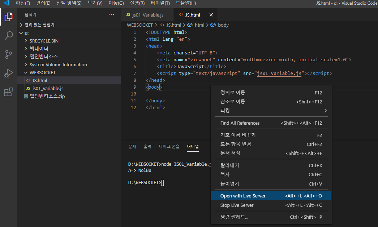Open the Source Control view icon
The image size is (378, 227).
[x=9, y=54]
